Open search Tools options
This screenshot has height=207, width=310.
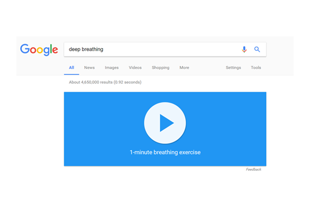point(256,67)
